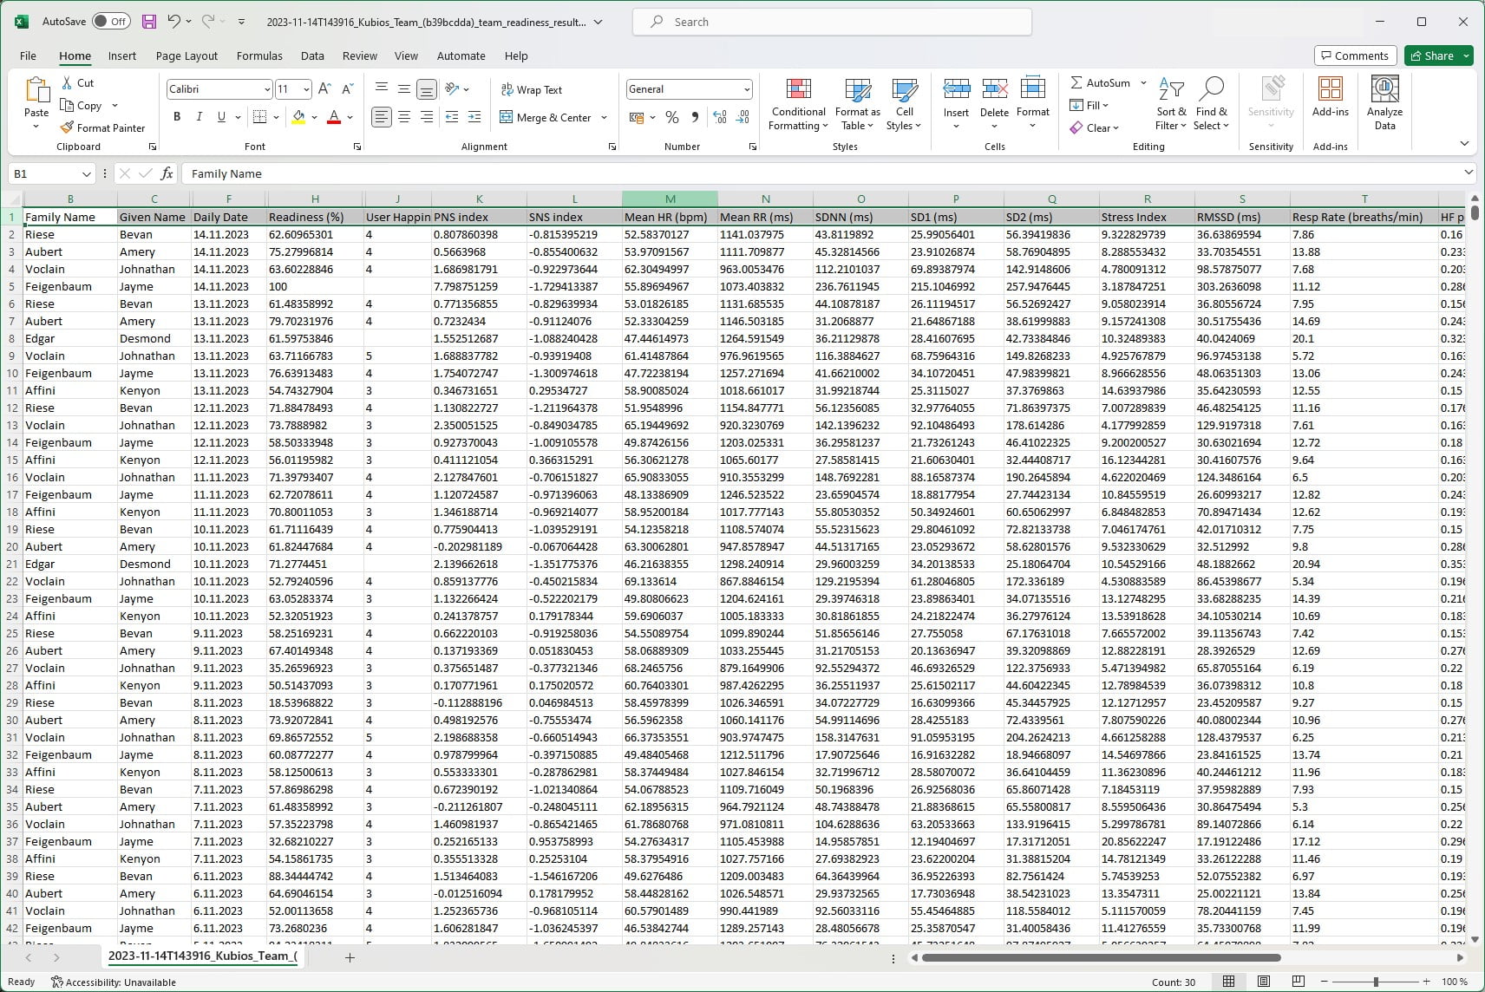
Task: Apply bold formatting with the B icon
Action: [x=177, y=117]
